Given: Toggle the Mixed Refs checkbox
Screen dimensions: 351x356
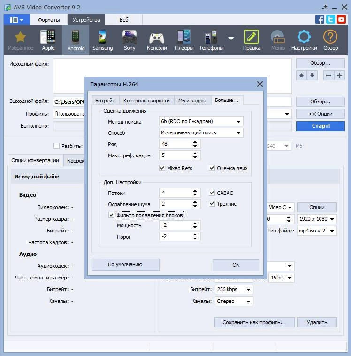Looking at the screenshot, I should click(x=162, y=168).
